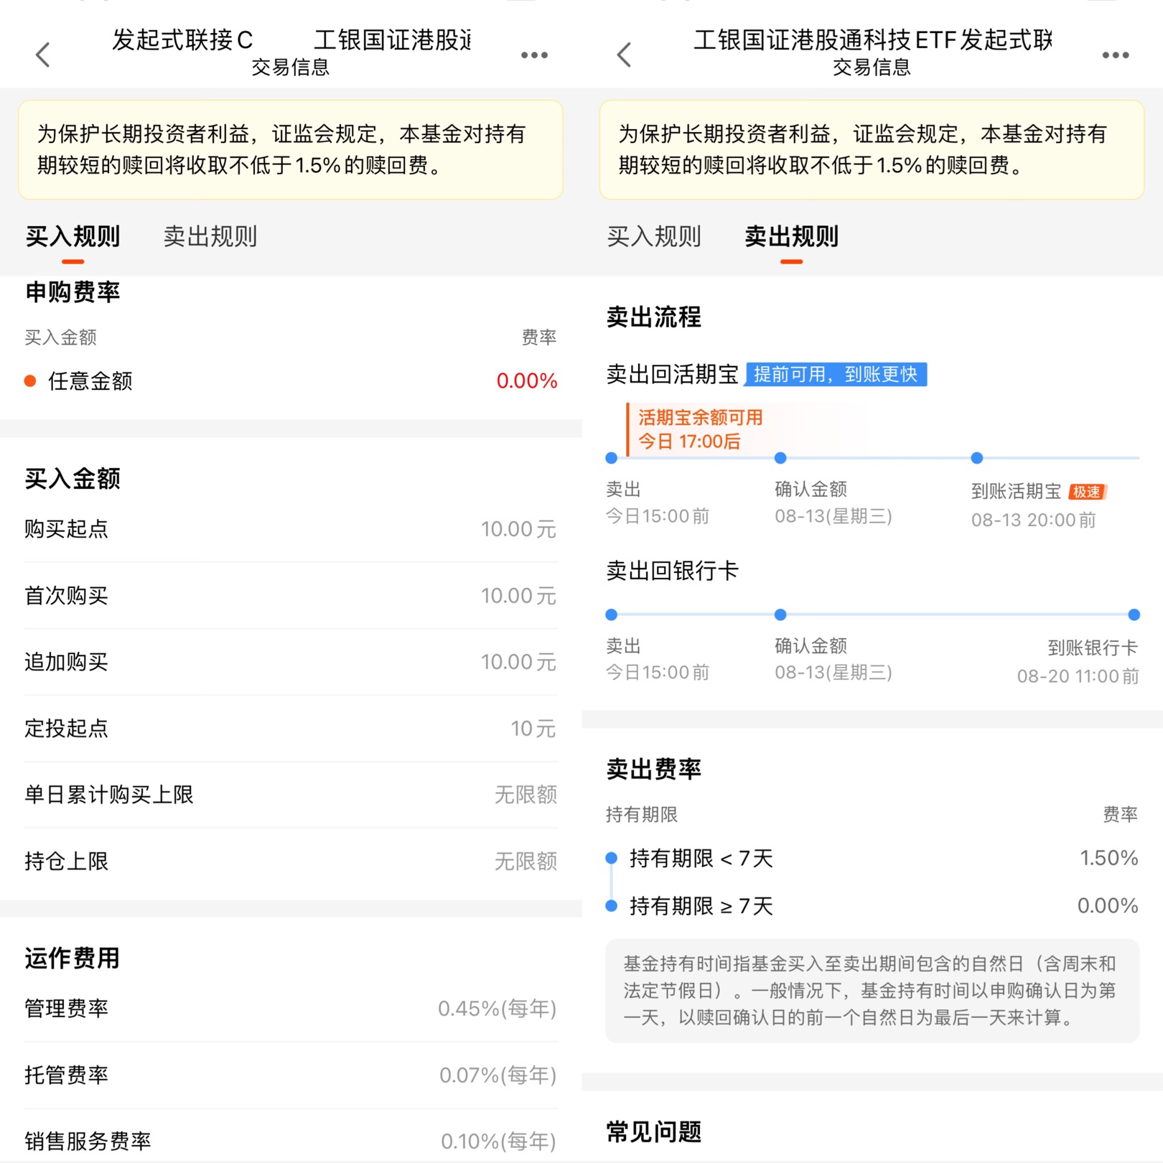The image size is (1163, 1163).
Task: Tap the 销售服务费率 row
Action: point(291,1141)
